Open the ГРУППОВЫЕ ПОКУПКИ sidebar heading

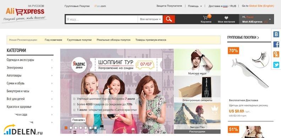pos(243,38)
